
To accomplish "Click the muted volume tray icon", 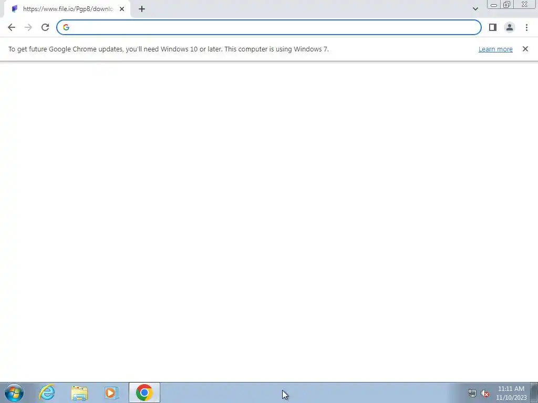I will (x=485, y=393).
